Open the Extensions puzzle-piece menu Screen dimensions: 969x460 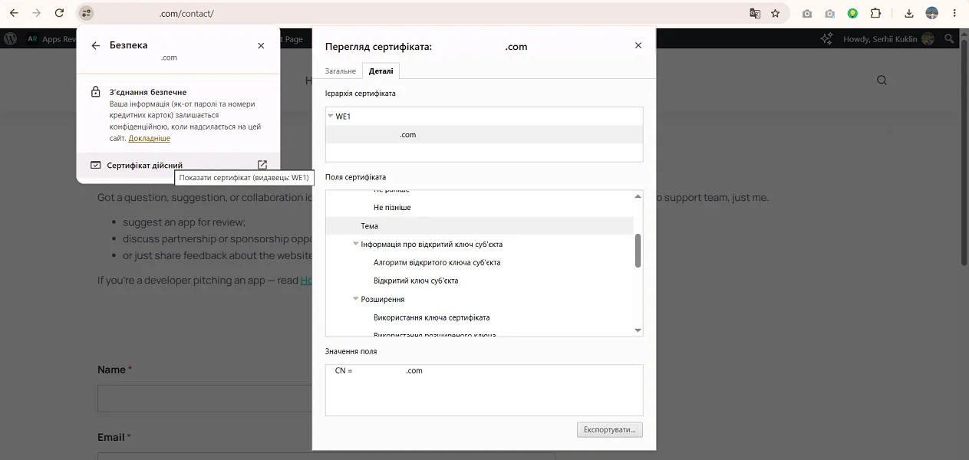pos(875,13)
